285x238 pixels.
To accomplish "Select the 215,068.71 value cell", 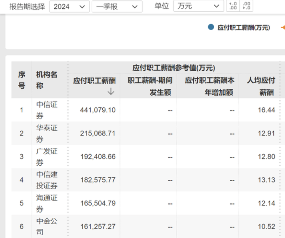I will 98,133.
